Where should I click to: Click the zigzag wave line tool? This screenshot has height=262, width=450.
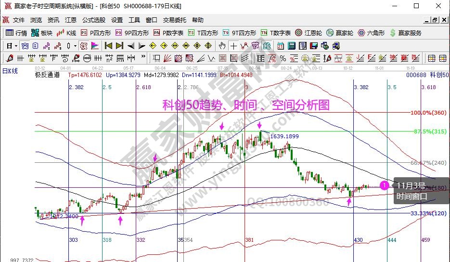tap(211, 59)
